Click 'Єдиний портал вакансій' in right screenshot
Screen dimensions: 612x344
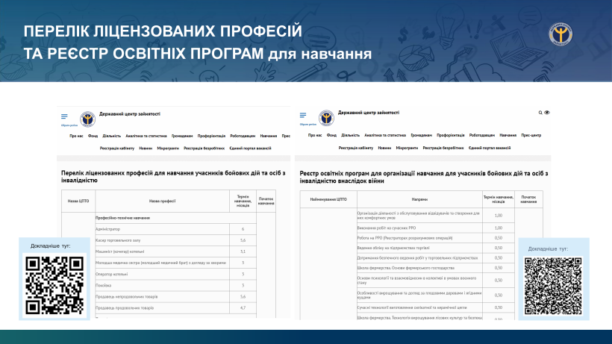tap(490, 148)
